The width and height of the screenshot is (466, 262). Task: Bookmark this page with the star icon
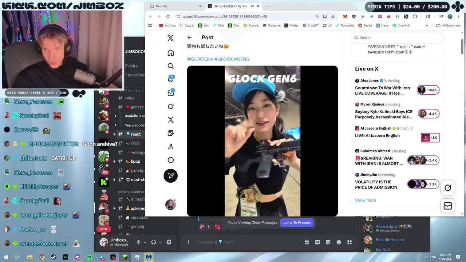[x=333, y=16]
